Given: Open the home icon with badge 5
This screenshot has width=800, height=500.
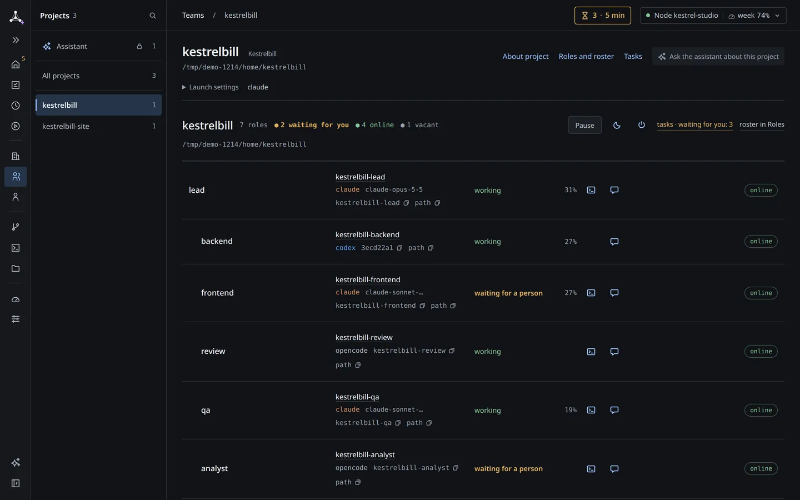Looking at the screenshot, I should [16, 64].
